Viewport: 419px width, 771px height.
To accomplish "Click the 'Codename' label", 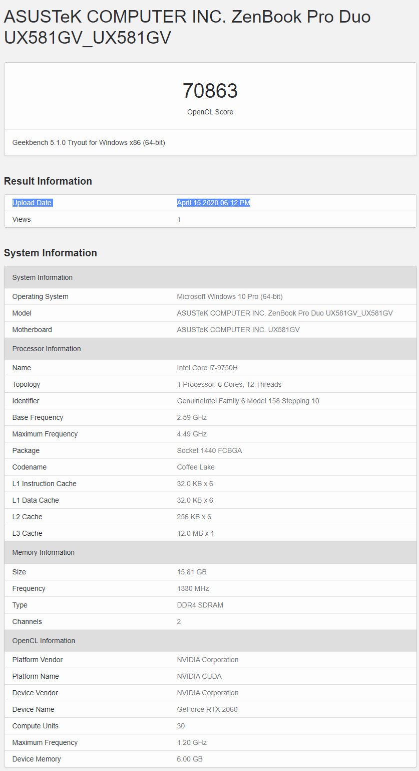I will tap(30, 467).
